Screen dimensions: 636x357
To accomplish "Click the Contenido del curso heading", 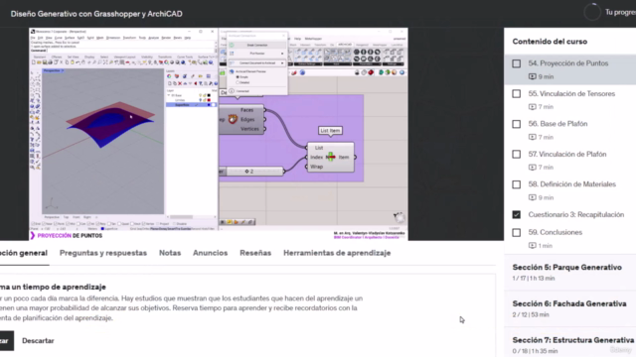I will pos(550,42).
